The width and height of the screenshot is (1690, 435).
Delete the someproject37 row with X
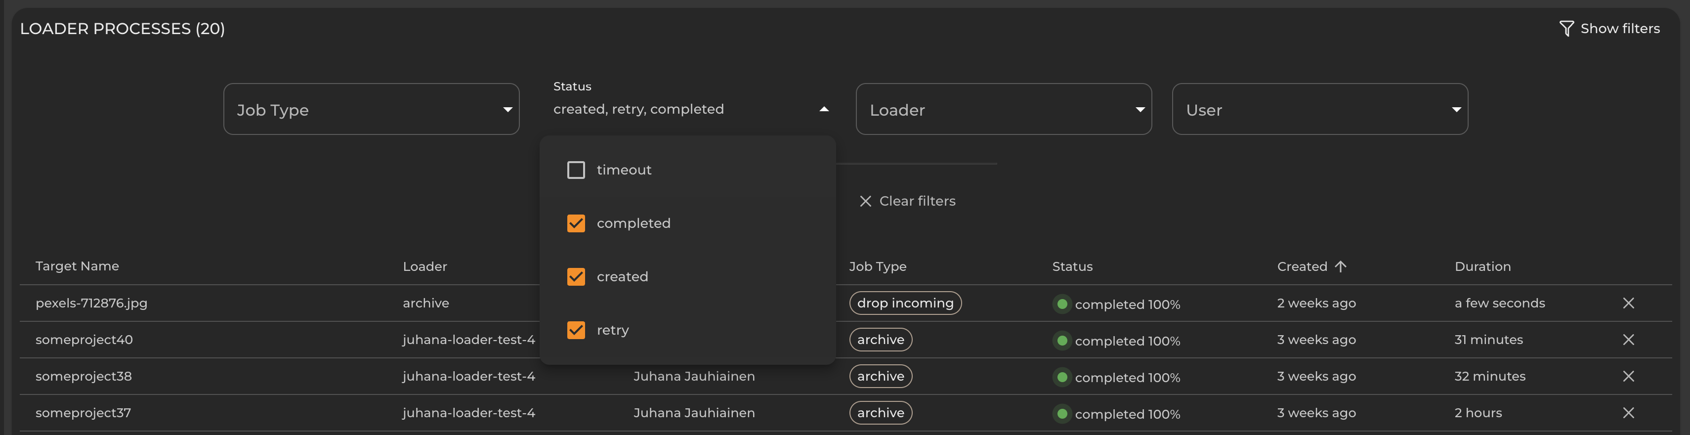1628,413
